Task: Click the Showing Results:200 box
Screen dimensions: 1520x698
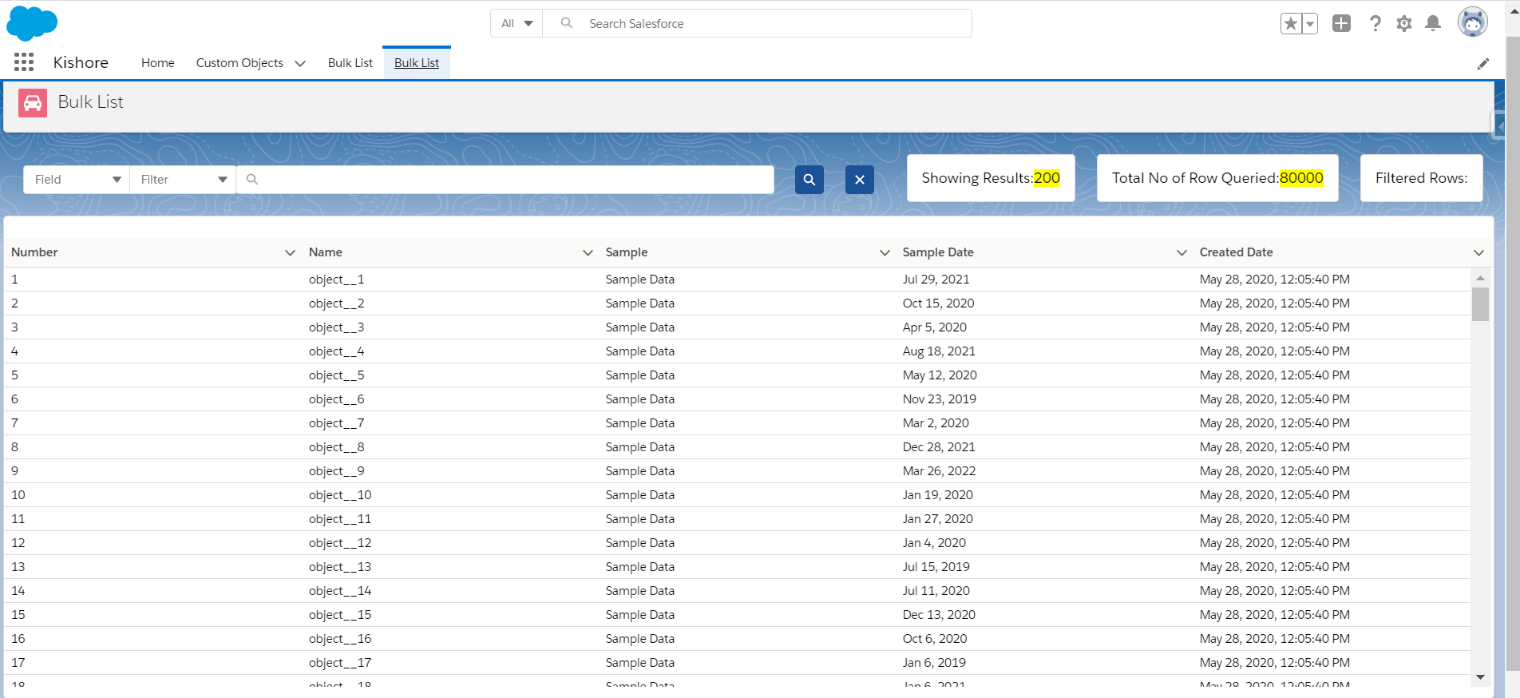Action: 991,178
